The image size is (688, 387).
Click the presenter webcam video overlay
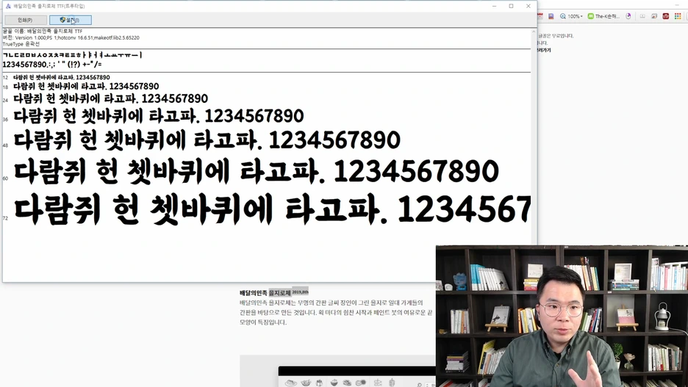pos(562,316)
